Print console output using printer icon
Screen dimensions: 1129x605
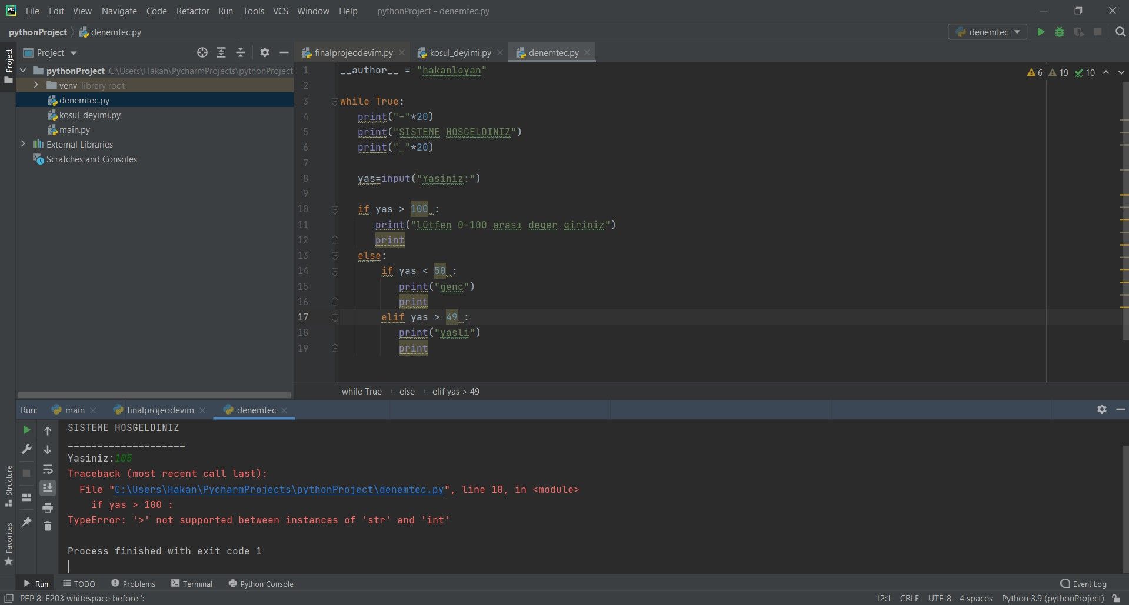click(48, 507)
